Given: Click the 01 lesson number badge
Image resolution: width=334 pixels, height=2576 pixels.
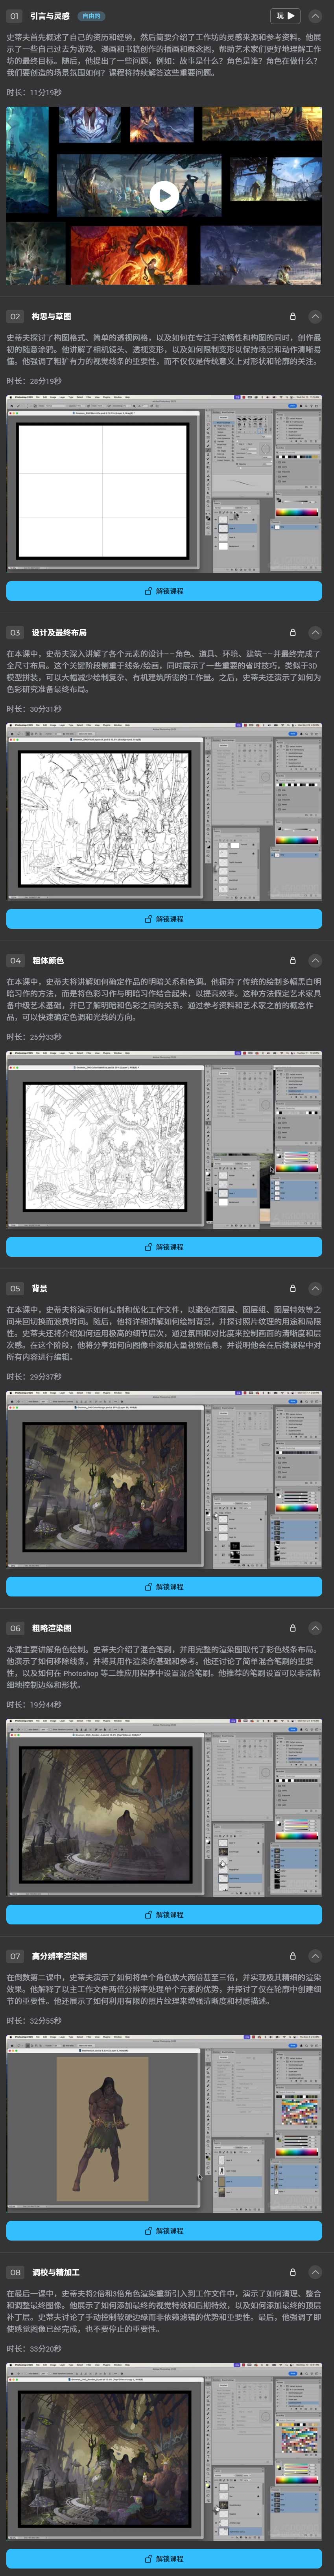Looking at the screenshot, I should [x=14, y=16].
